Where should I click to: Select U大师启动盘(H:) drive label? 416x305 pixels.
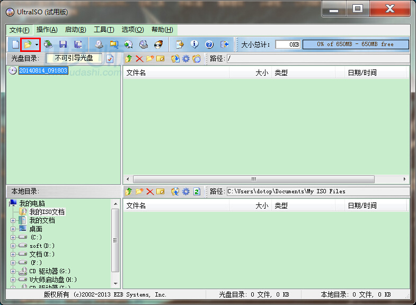(x=53, y=280)
